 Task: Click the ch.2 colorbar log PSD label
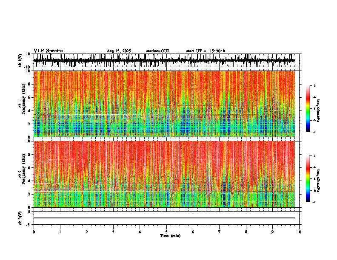318,181
